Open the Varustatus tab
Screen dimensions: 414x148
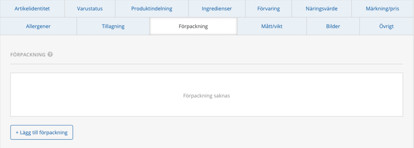pos(90,8)
